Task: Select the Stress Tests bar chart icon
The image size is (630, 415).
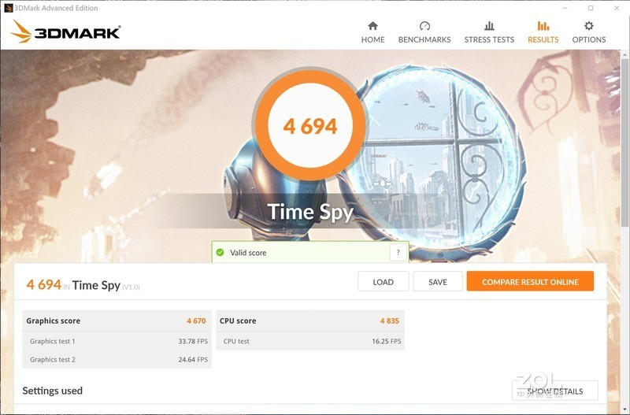Action: [x=489, y=26]
